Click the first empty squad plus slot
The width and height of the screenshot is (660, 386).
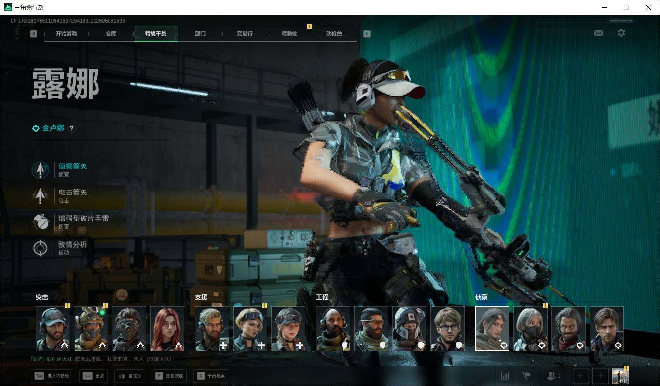pyautogui.click(x=581, y=376)
